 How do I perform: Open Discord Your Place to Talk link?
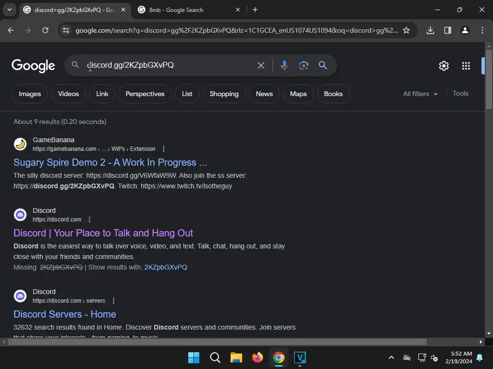pos(103,233)
